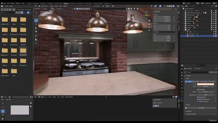Image resolution: width=218 pixels, height=123 pixels.
Task: Select the Rotate tool in the viewport toolbar
Action: (36, 24)
